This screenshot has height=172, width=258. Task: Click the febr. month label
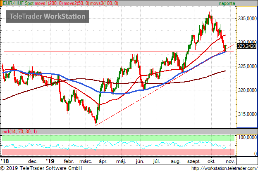point(69,161)
